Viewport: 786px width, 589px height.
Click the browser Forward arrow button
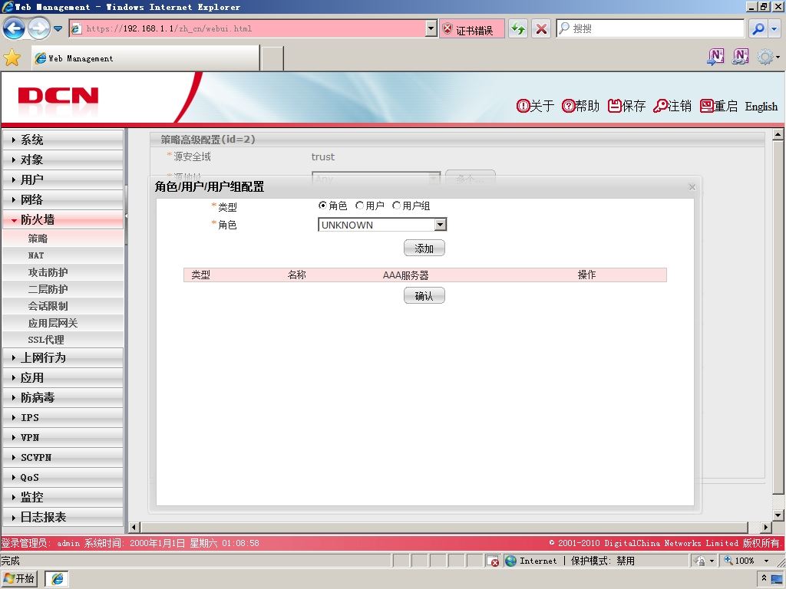[39, 28]
